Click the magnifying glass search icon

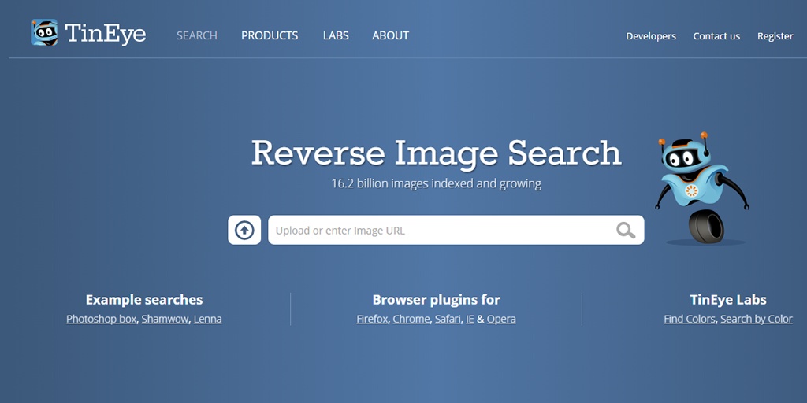(625, 231)
